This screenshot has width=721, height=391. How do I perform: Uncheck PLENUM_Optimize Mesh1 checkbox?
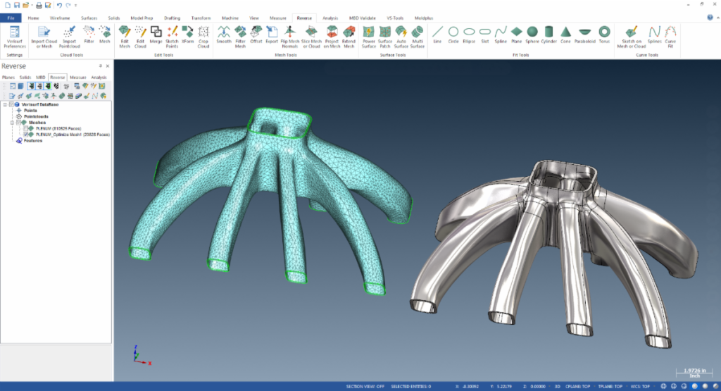(26, 134)
